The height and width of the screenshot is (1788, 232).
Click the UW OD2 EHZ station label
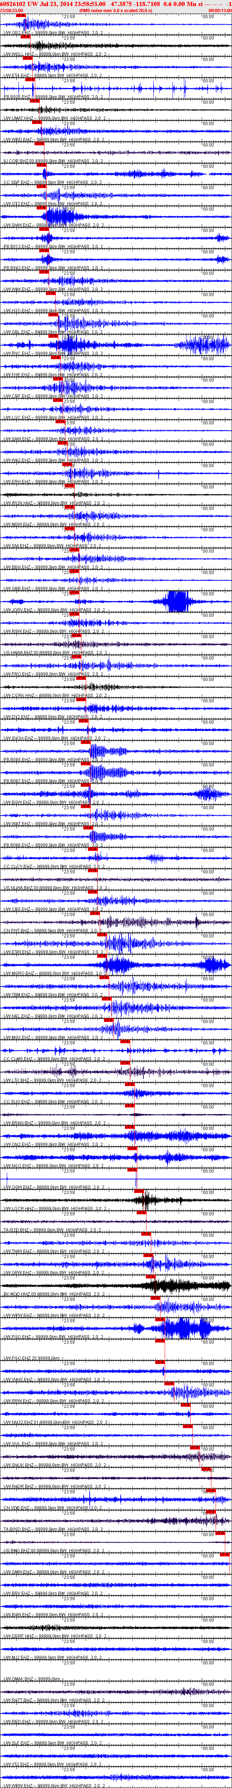pos(54,33)
